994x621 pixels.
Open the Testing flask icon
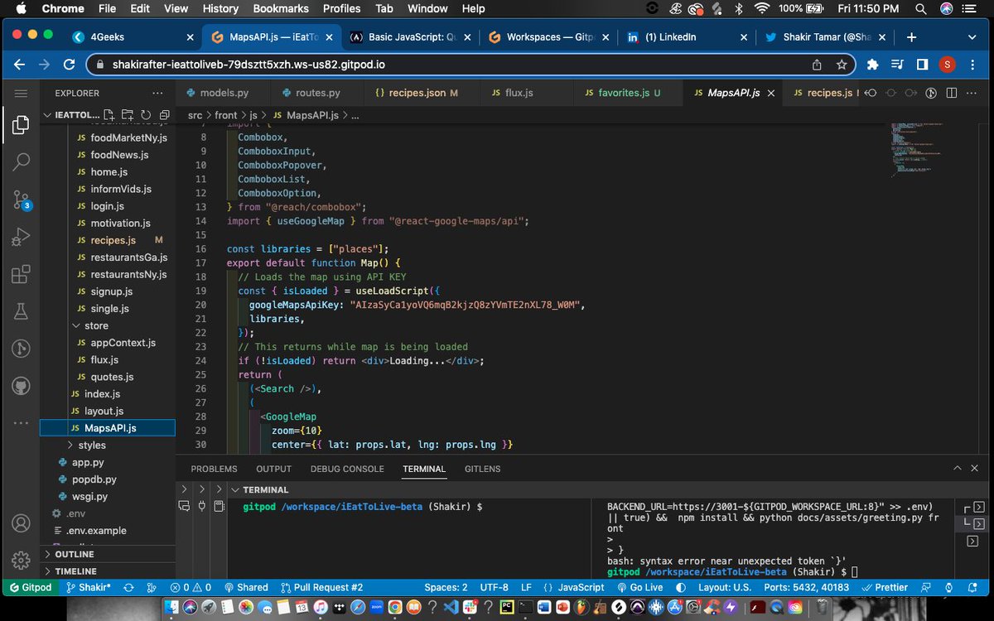point(22,312)
